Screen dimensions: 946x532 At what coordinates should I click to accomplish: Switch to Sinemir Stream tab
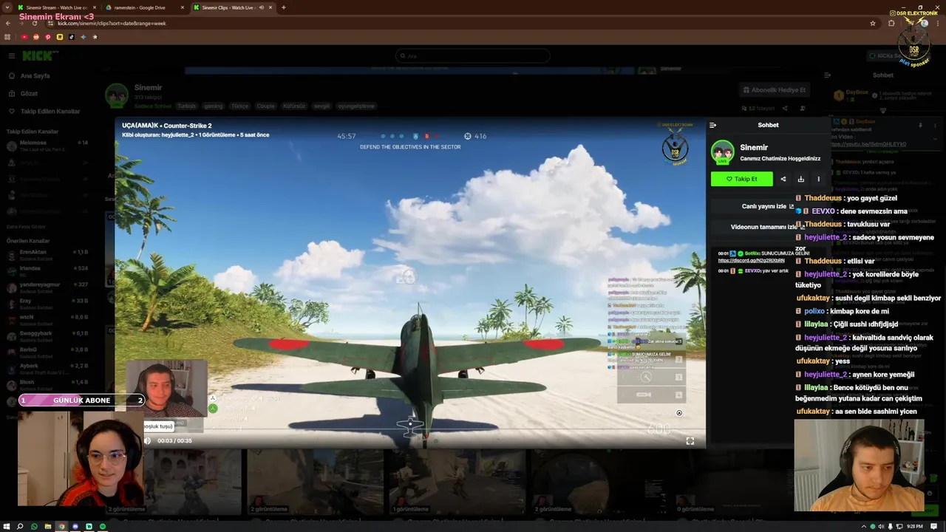pyautogui.click(x=58, y=7)
